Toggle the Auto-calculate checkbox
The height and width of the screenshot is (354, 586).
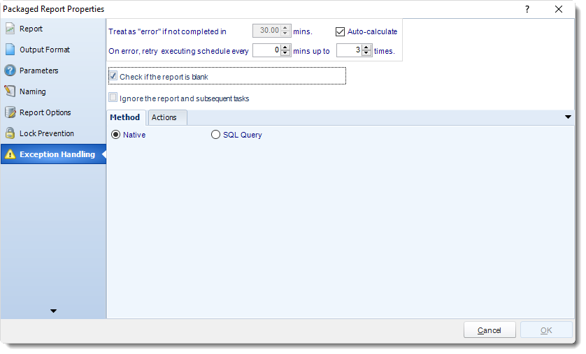coord(340,31)
